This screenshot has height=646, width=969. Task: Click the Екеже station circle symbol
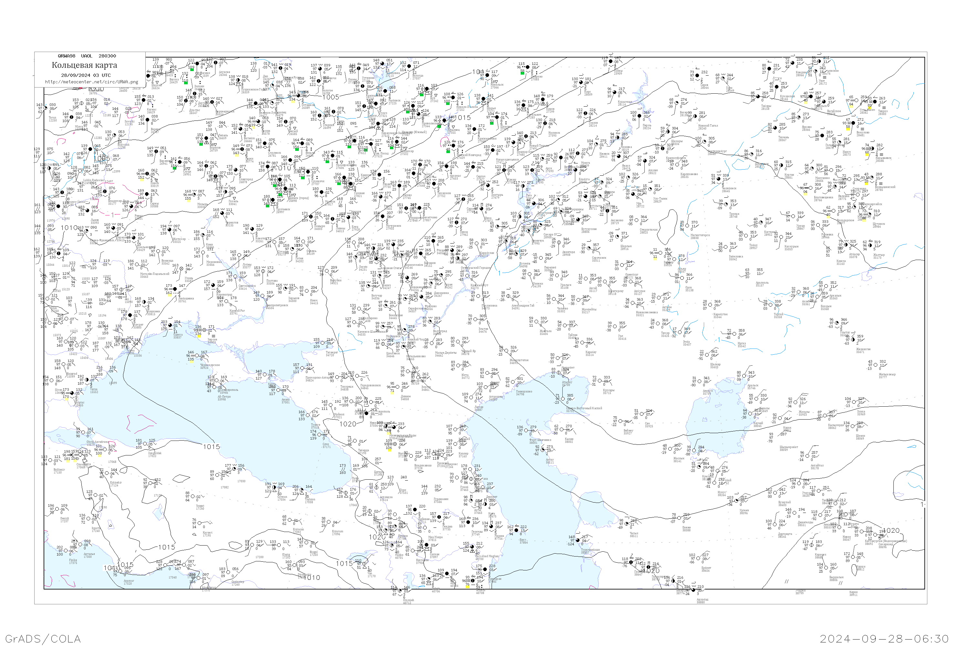click(x=680, y=518)
